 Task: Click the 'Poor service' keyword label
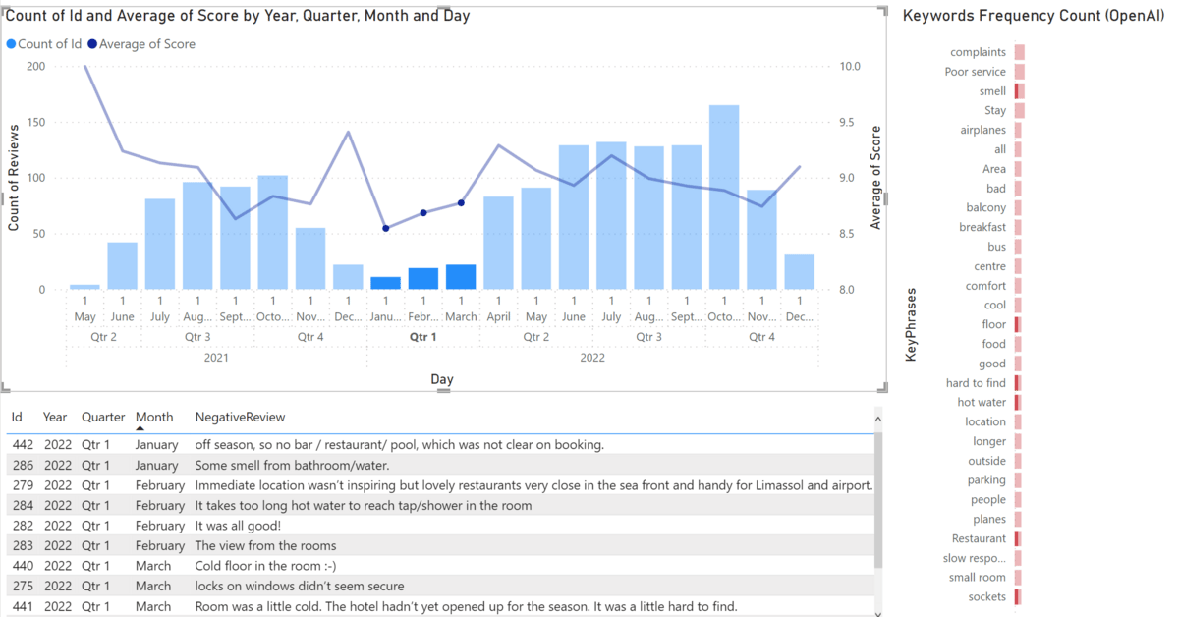coord(975,72)
